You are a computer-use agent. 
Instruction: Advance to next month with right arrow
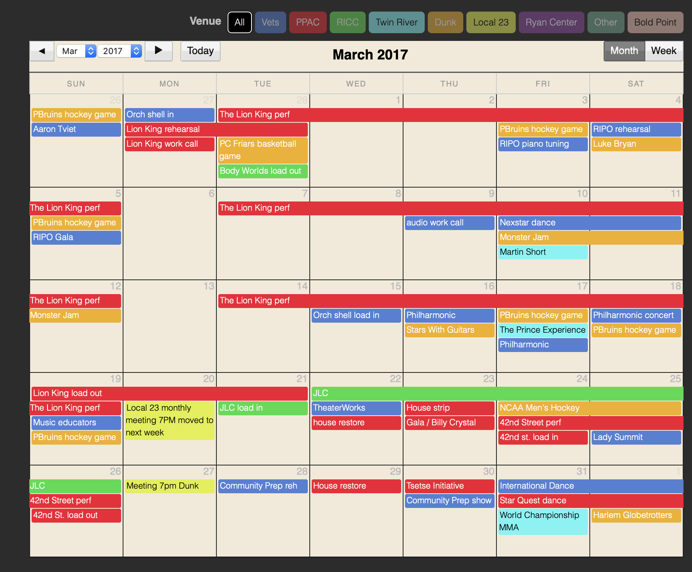coord(158,51)
